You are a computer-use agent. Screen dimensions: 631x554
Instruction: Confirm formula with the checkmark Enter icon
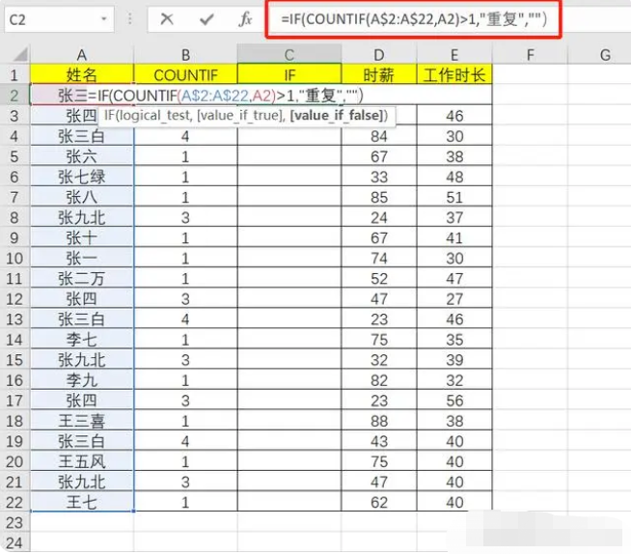(206, 18)
